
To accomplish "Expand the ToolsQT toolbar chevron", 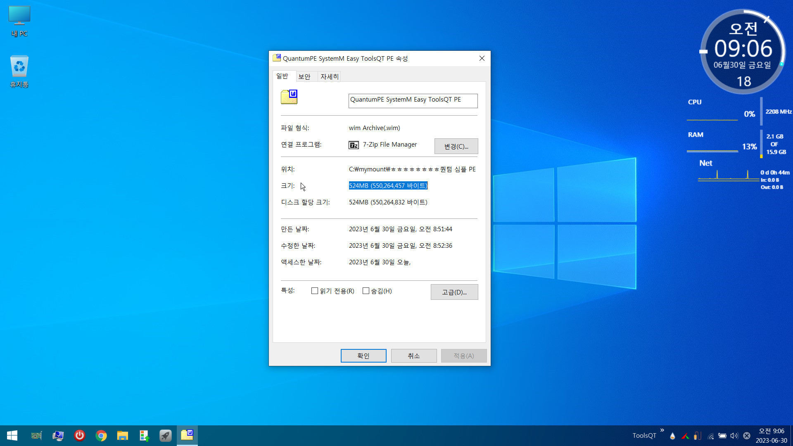I will [662, 430].
